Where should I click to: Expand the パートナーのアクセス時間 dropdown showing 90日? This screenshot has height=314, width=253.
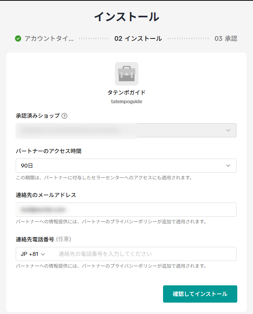(x=126, y=166)
